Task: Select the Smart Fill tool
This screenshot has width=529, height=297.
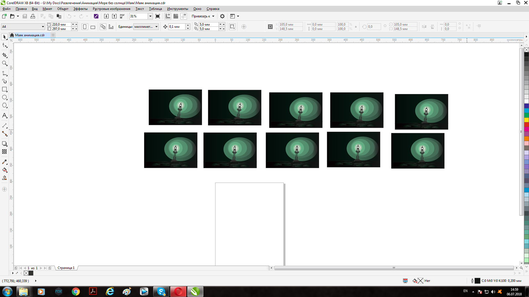Action: 5,178
